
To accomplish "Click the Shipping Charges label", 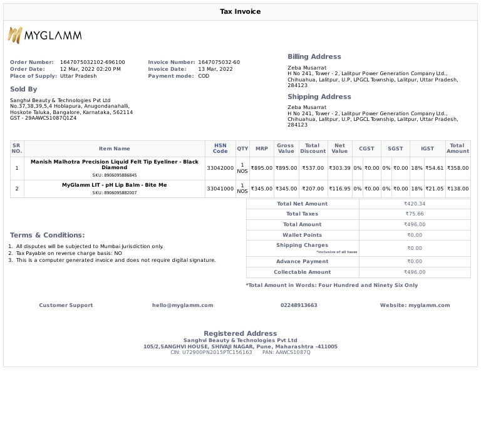I will click(302, 245).
